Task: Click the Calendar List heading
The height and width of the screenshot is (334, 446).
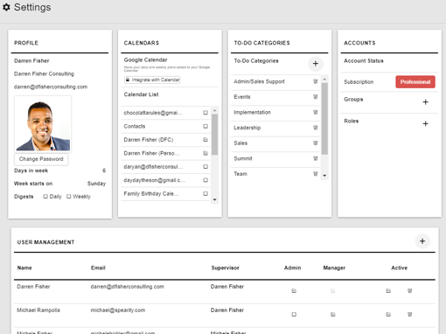Action: coord(141,94)
